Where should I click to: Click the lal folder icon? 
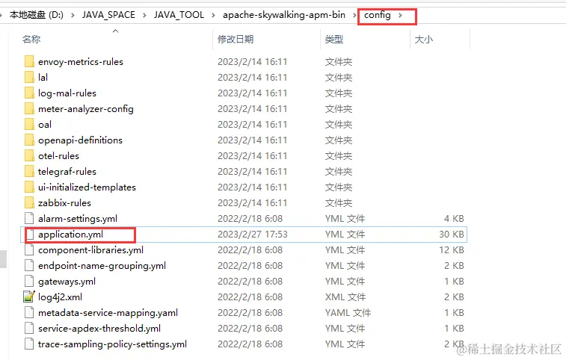(x=29, y=77)
